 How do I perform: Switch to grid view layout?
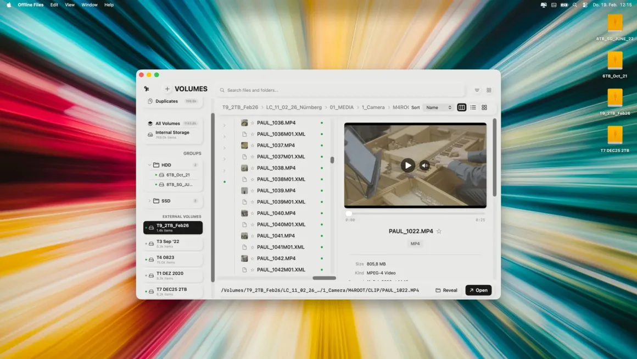click(484, 107)
